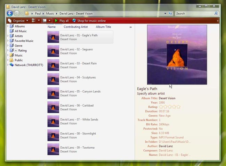
Task: Expand the Artists tree node
Action: pyautogui.click(x=8, y=36)
